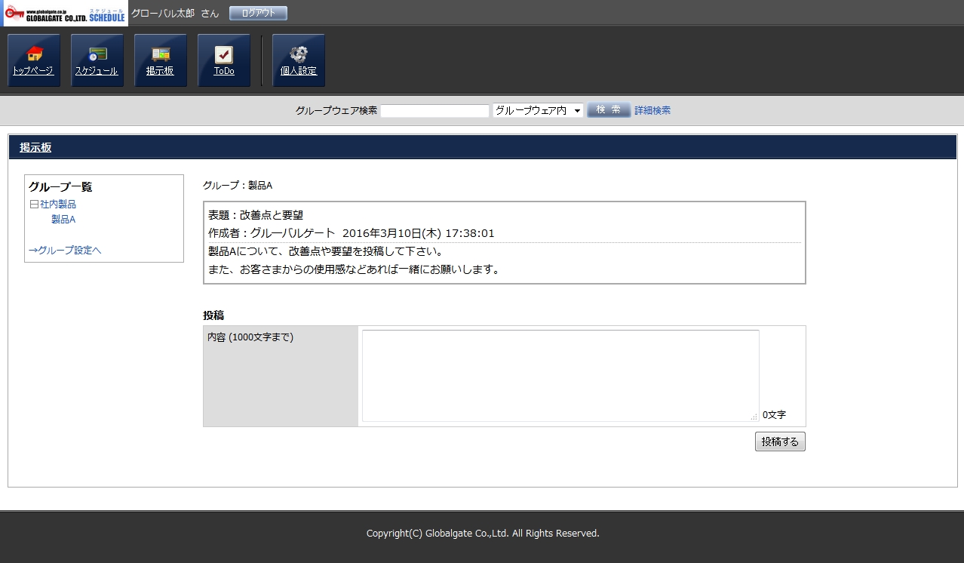Open the スケジュール calendar icon
Viewport: 964px width, 563px height.
pyautogui.click(x=97, y=60)
